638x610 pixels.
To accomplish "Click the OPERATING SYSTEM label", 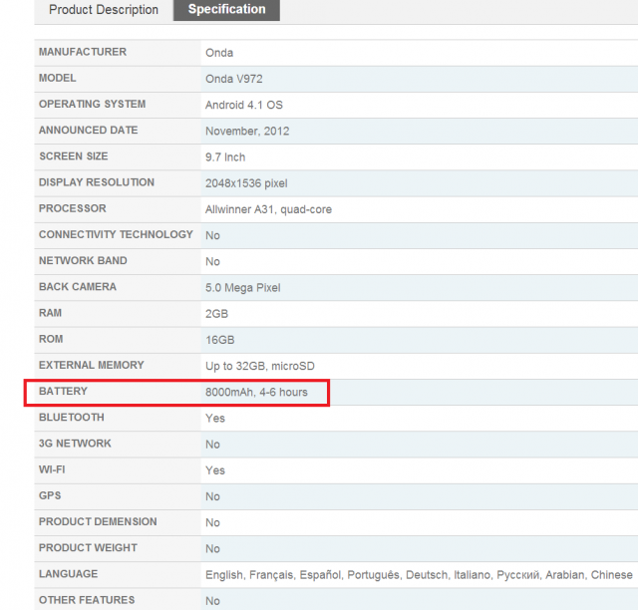I will (92, 105).
